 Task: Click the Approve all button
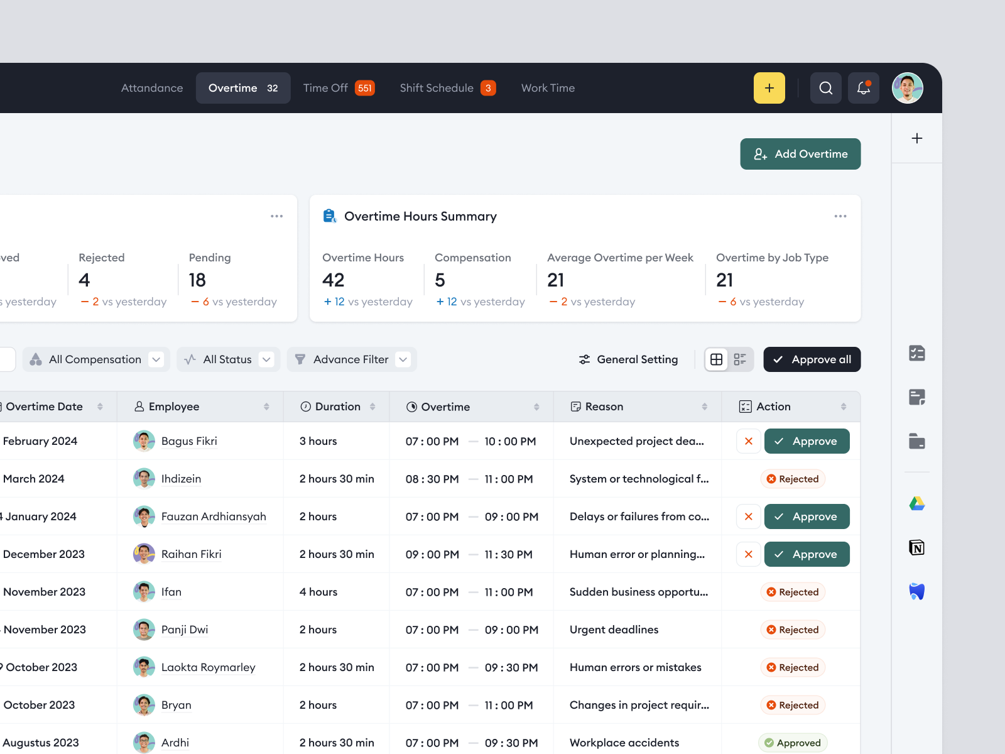coord(812,359)
